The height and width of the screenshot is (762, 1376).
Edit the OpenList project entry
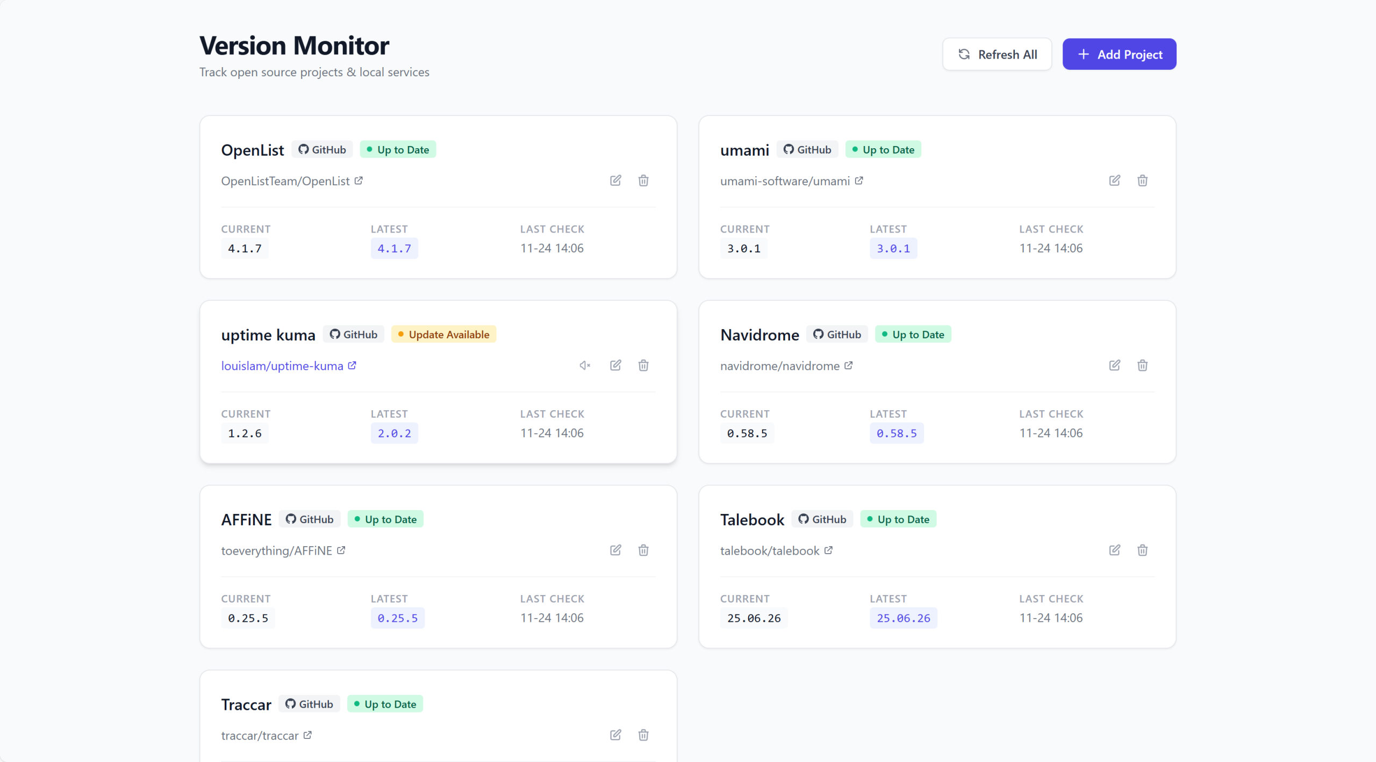coord(615,180)
